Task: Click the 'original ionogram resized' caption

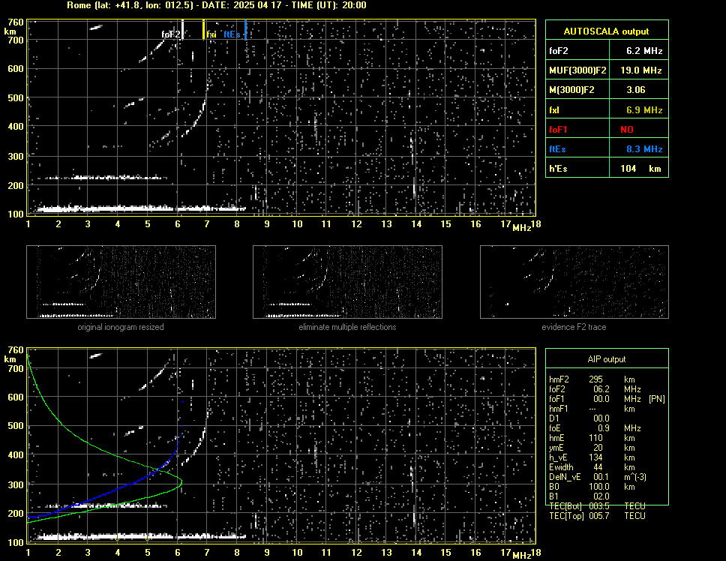Action: [x=121, y=327]
